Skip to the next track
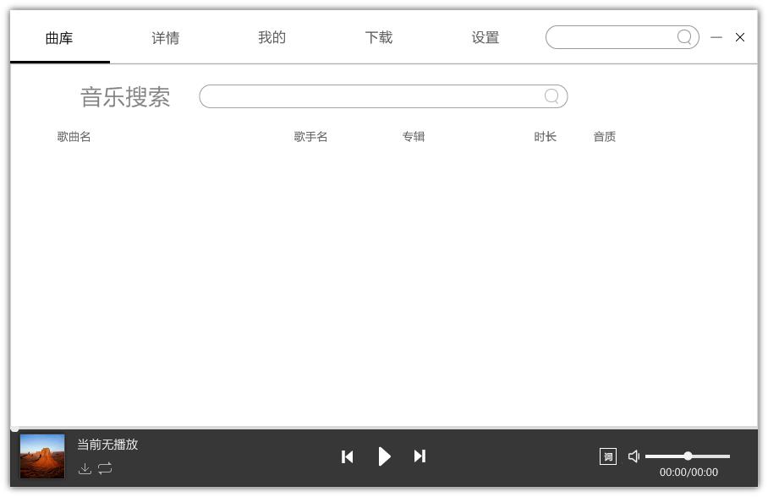The width and height of the screenshot is (768, 497). pos(420,456)
